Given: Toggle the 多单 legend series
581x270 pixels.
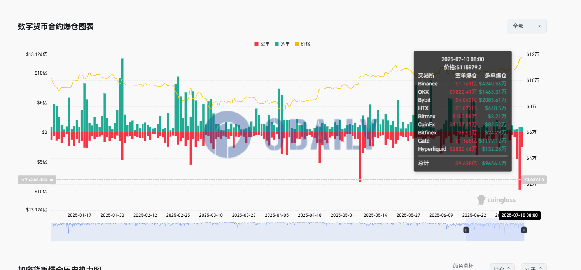Looking at the screenshot, I should [x=282, y=44].
